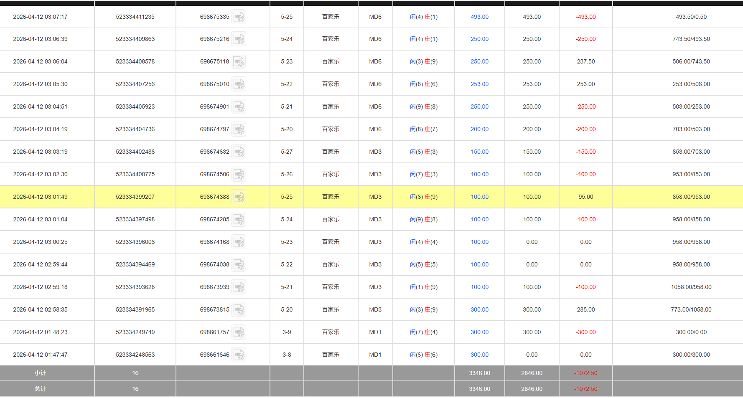Click 300.00 bet link in 01:48:23 row
Viewport: 743px width, 398px height.
tap(479, 332)
